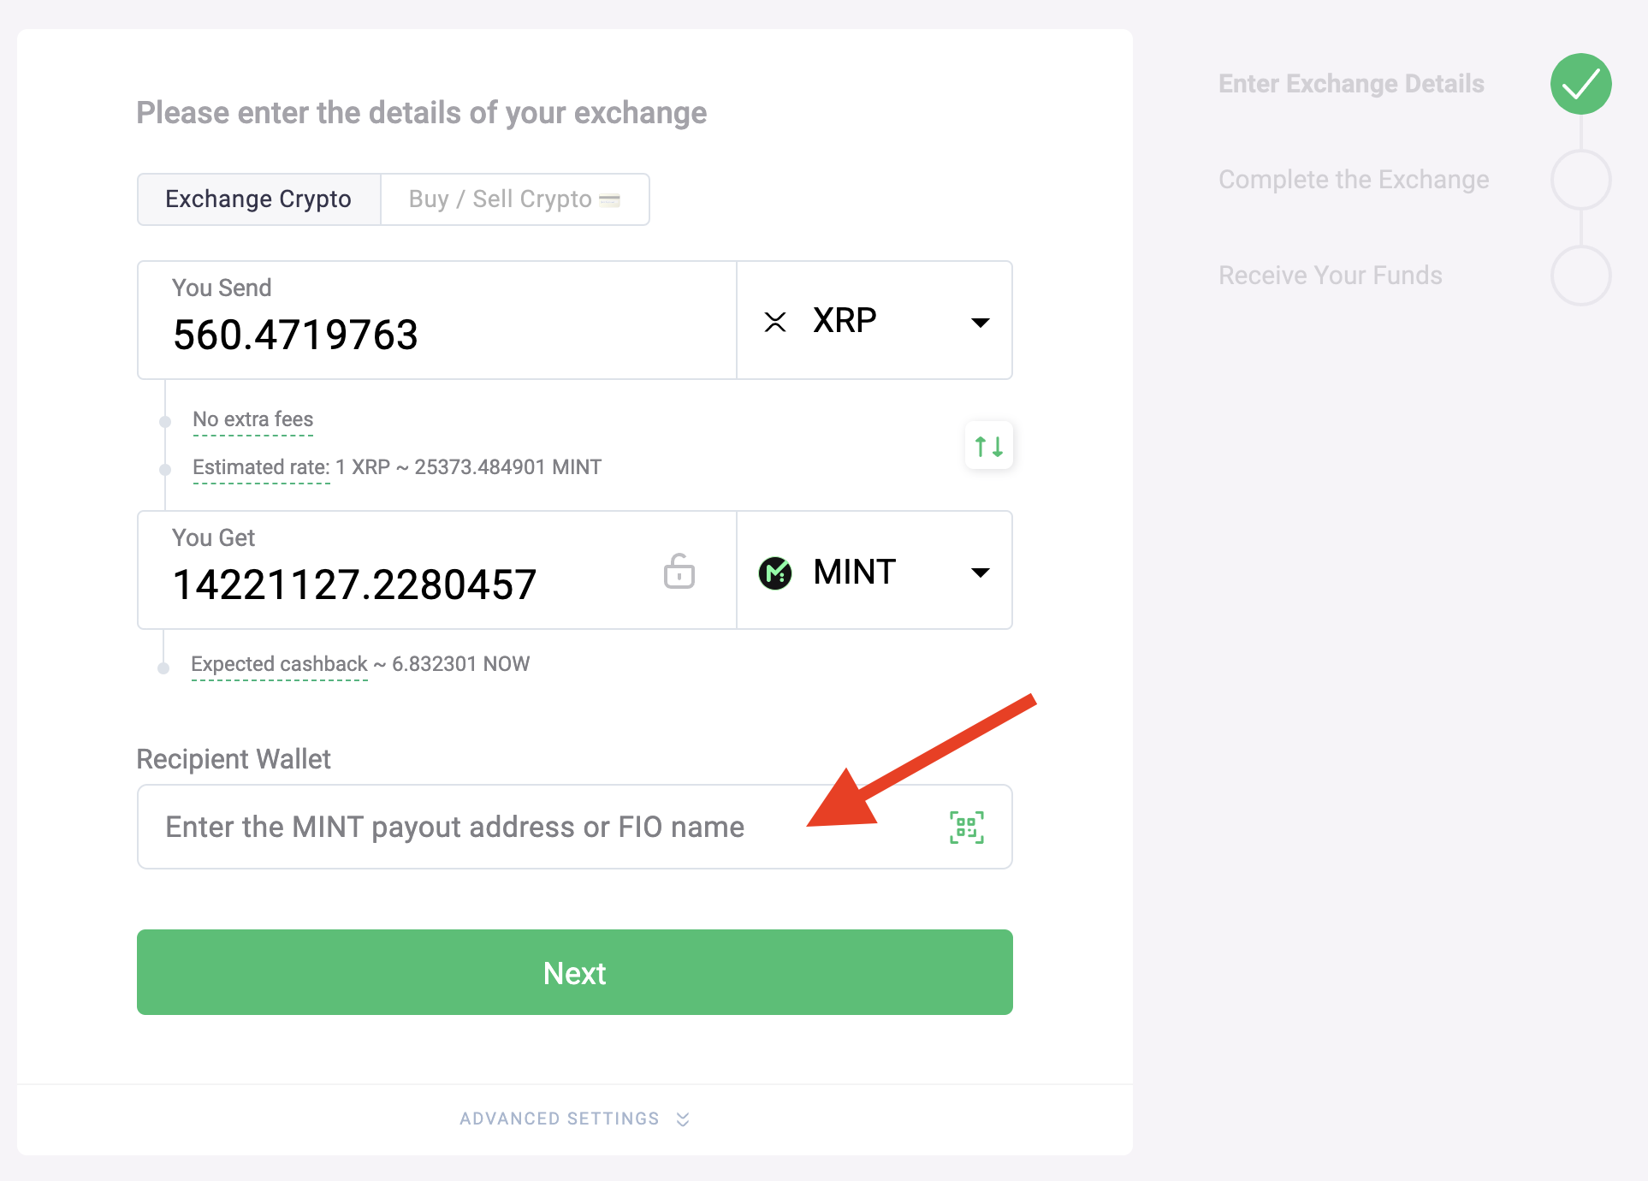Open the MINT currency dropdown arrow

point(980,573)
